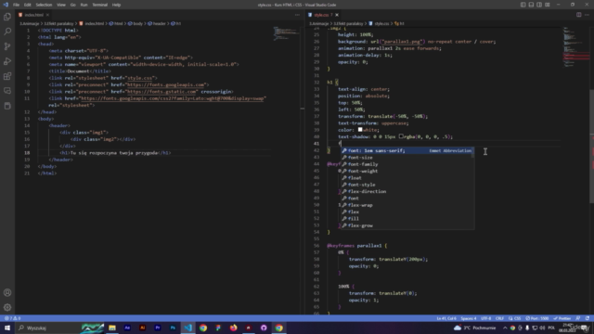The width and height of the screenshot is (594, 334).
Task: Select the font-size suggestion
Action: tap(407, 158)
